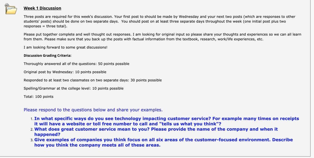Click the number 1 list marker
The height and width of the screenshot is (158, 314).
(x=32, y=119)
